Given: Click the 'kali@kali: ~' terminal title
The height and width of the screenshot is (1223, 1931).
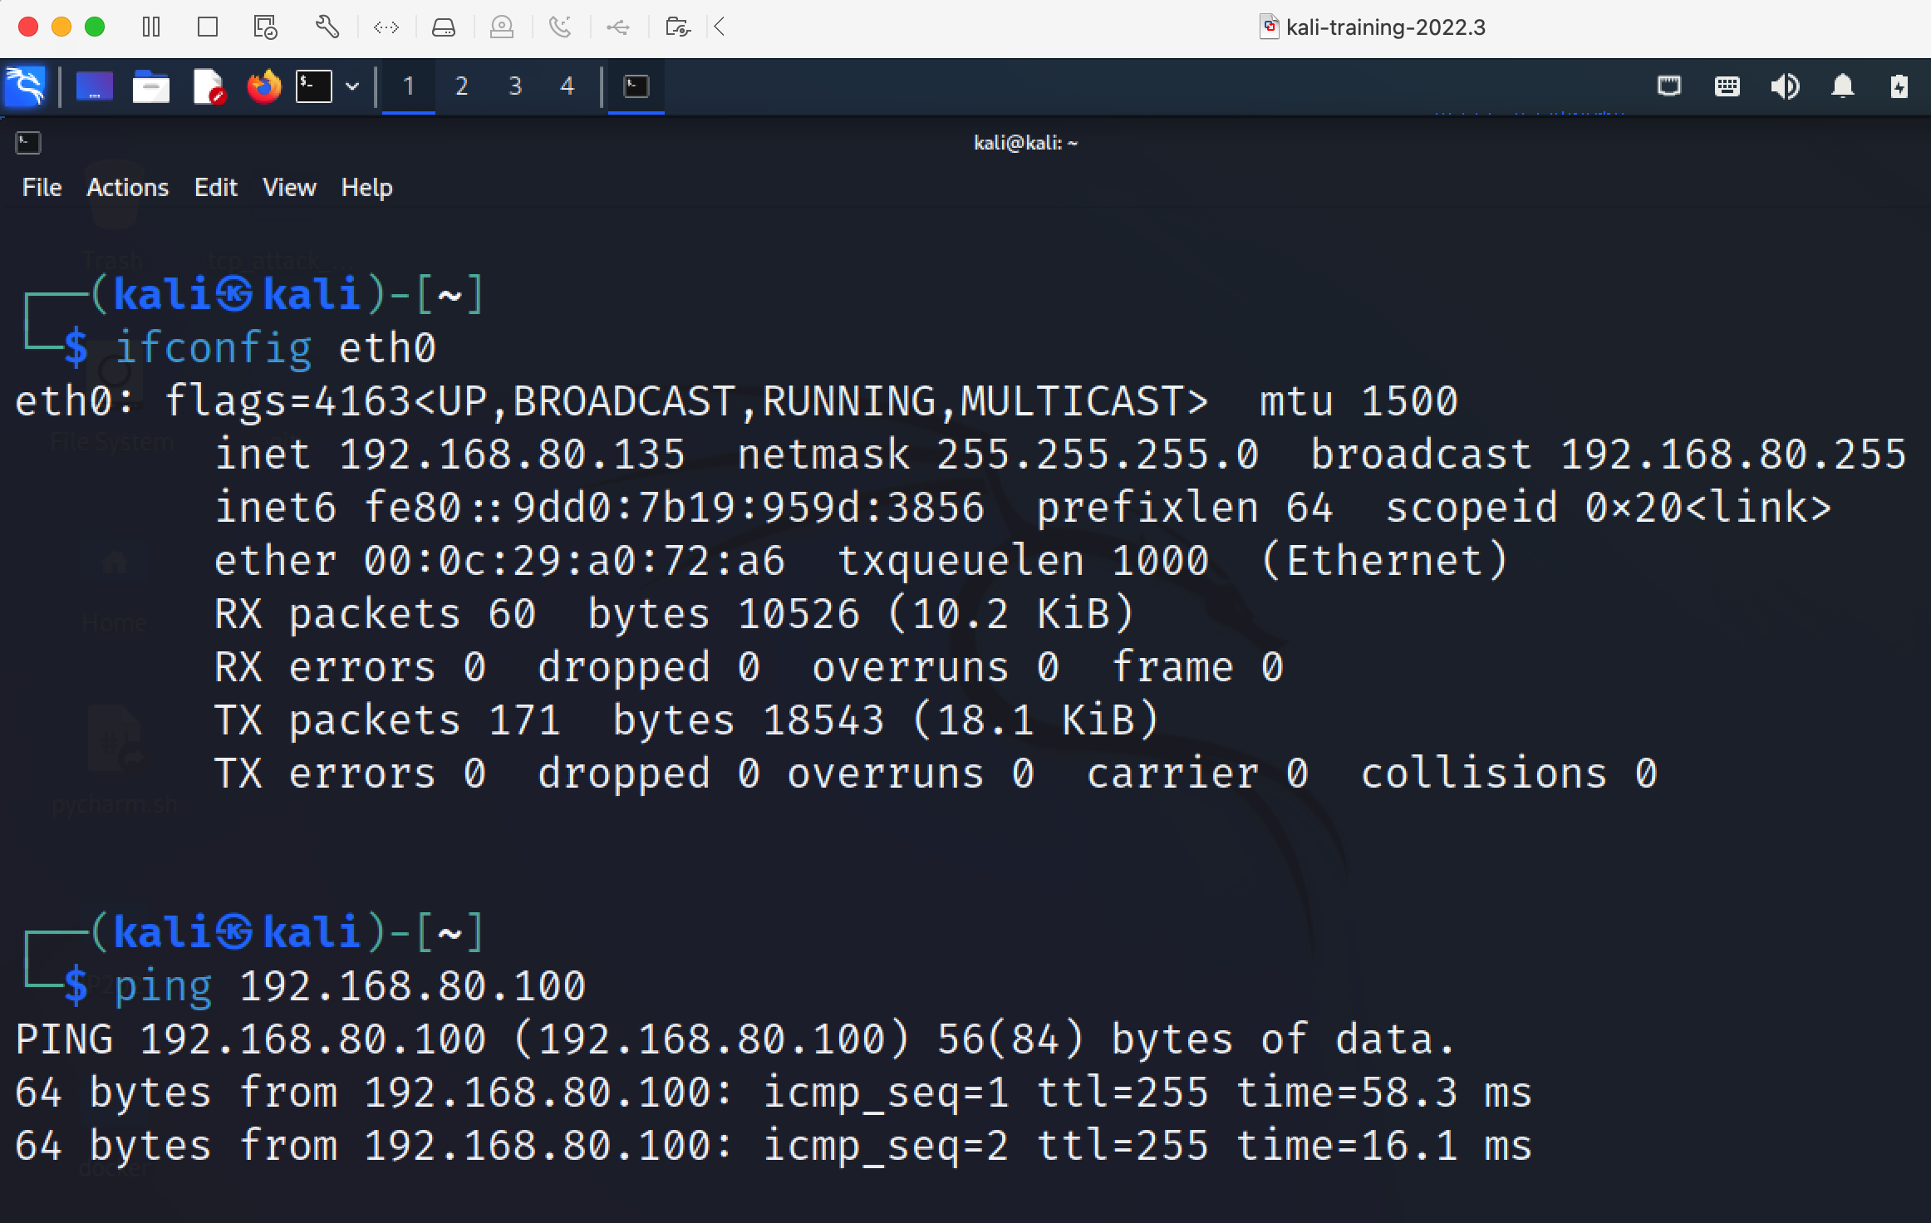Looking at the screenshot, I should [x=1025, y=143].
